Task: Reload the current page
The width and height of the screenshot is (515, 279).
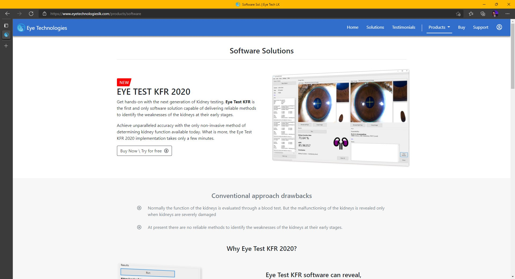Action: point(31,14)
